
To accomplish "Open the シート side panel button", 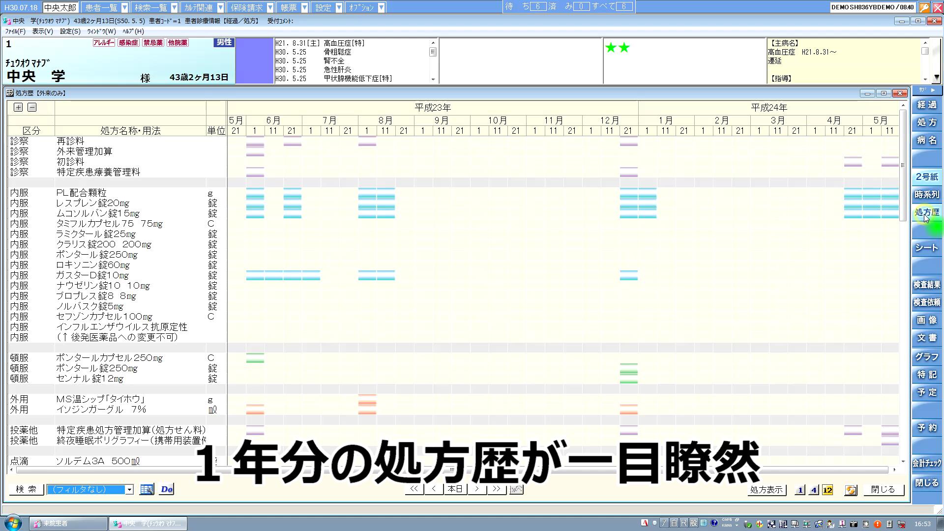I will point(927,248).
